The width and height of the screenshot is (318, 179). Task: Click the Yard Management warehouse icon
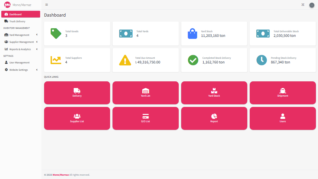(x=6, y=35)
